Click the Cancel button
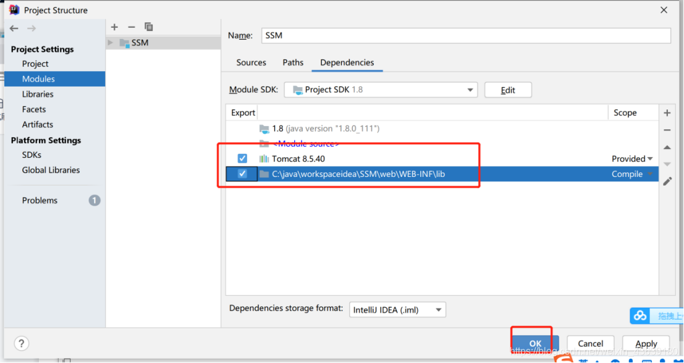 [591, 343]
